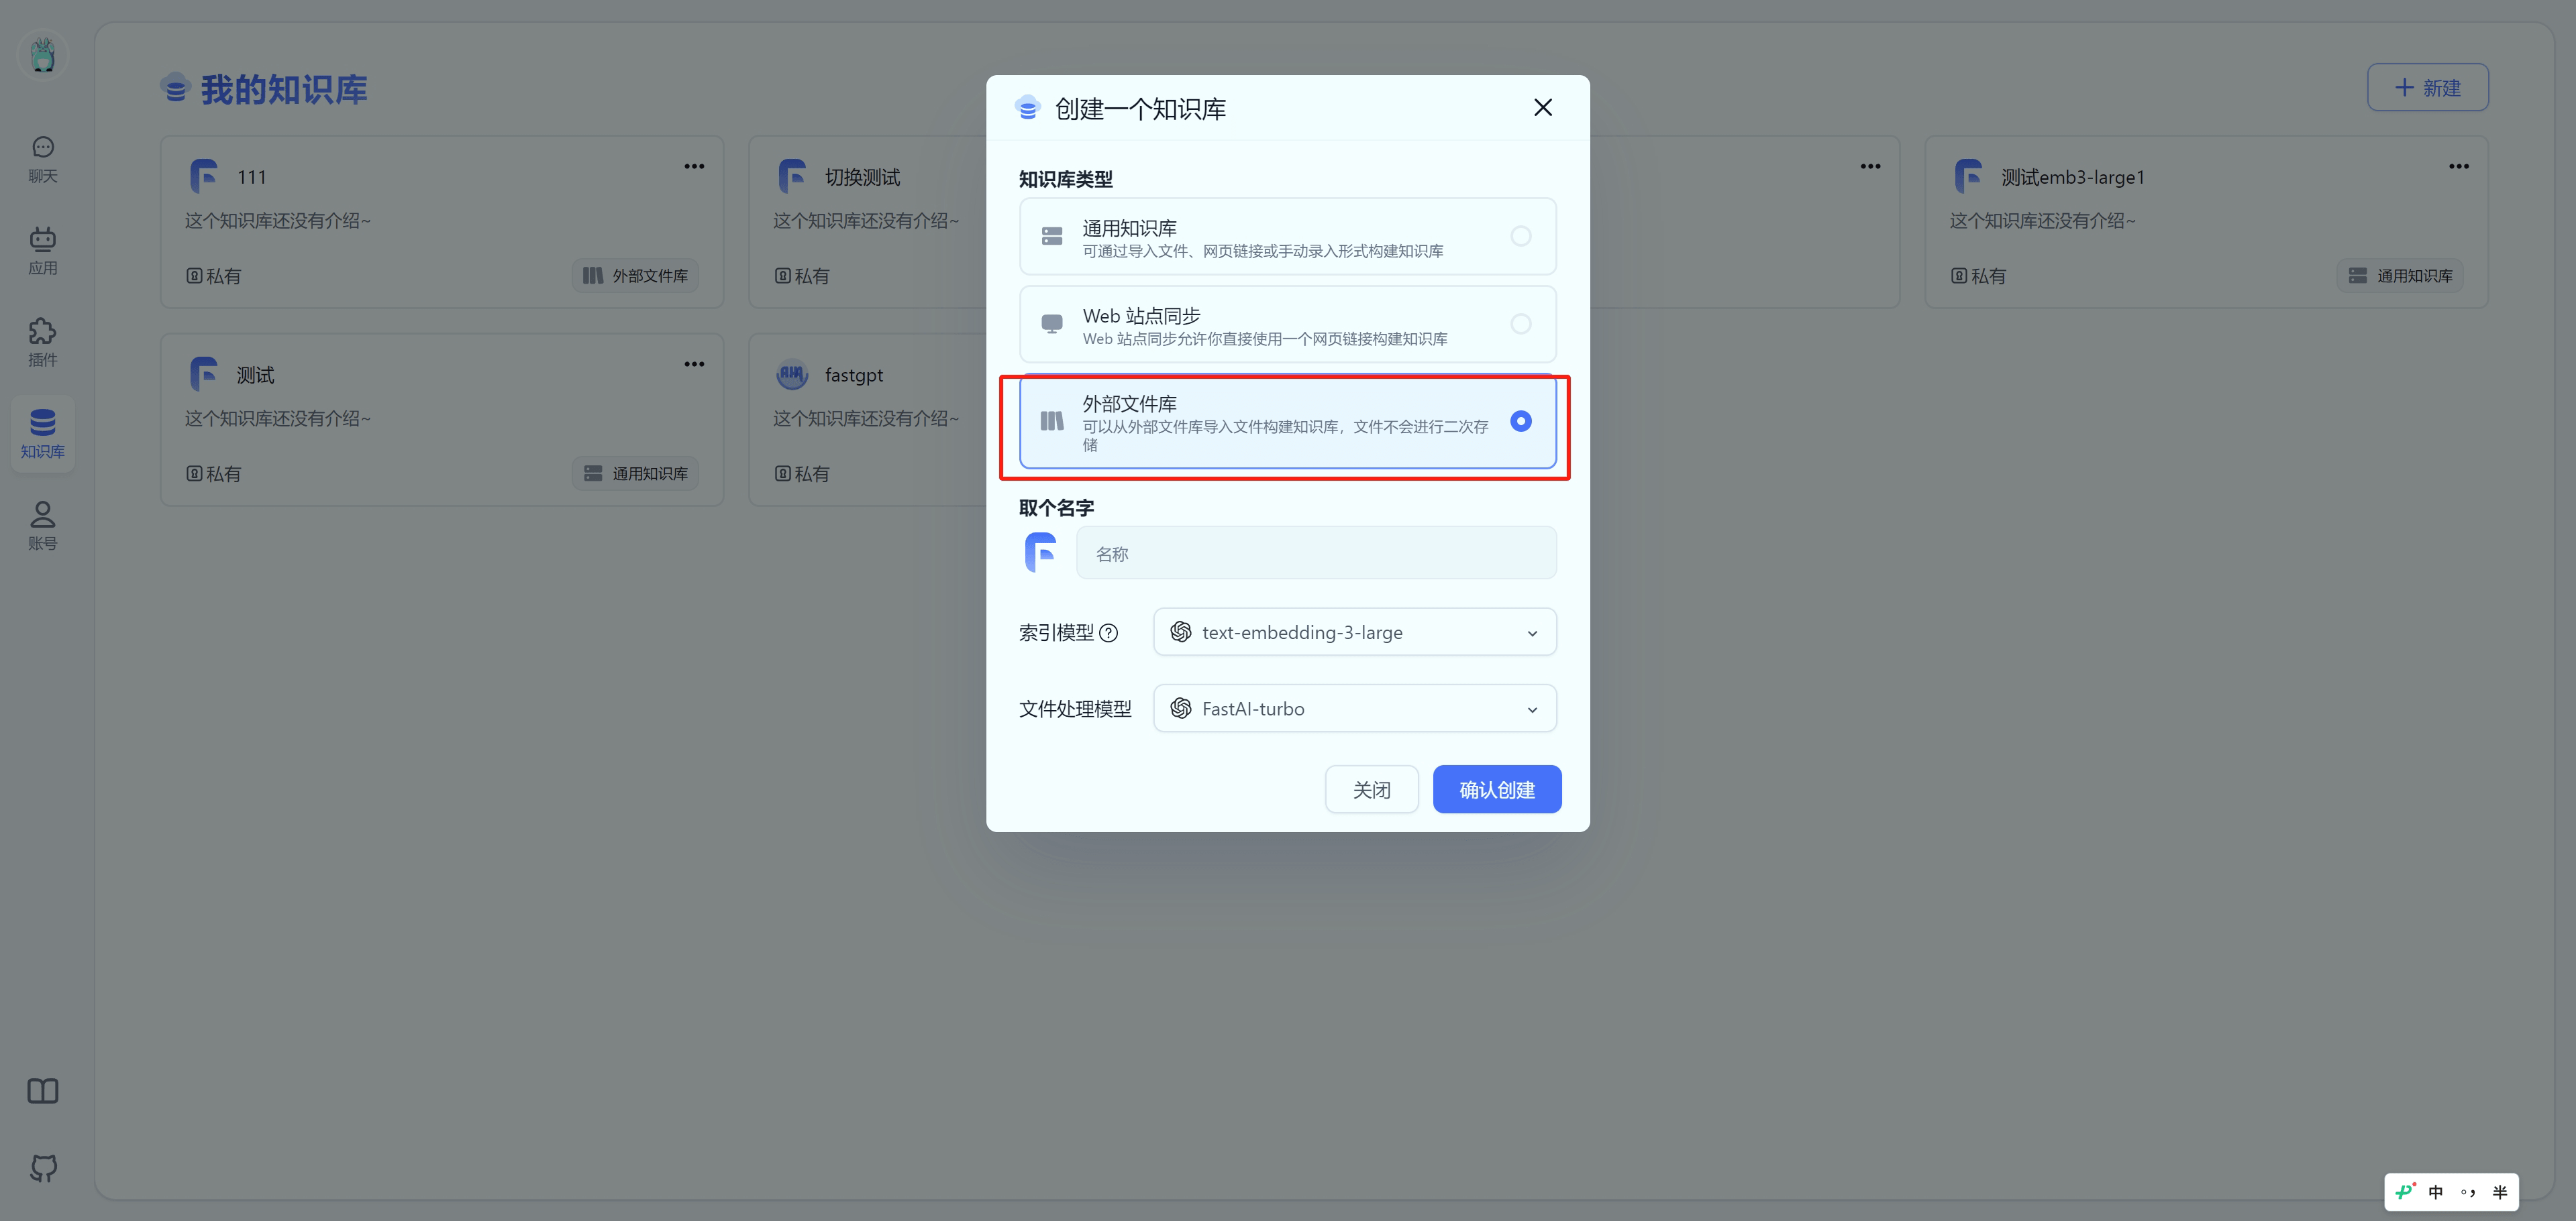Screen dimensions: 2576x1221
Task: Click the help question mark next to index model
Action: click(x=1108, y=634)
